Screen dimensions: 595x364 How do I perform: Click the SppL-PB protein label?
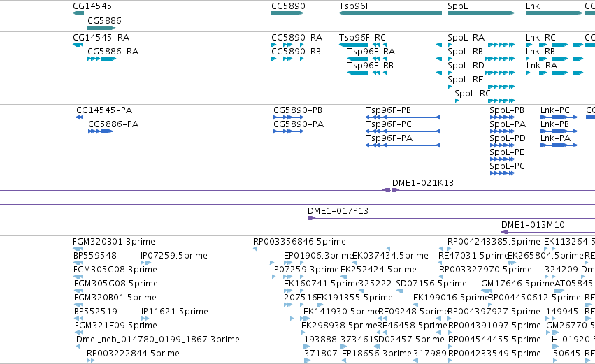(x=507, y=110)
